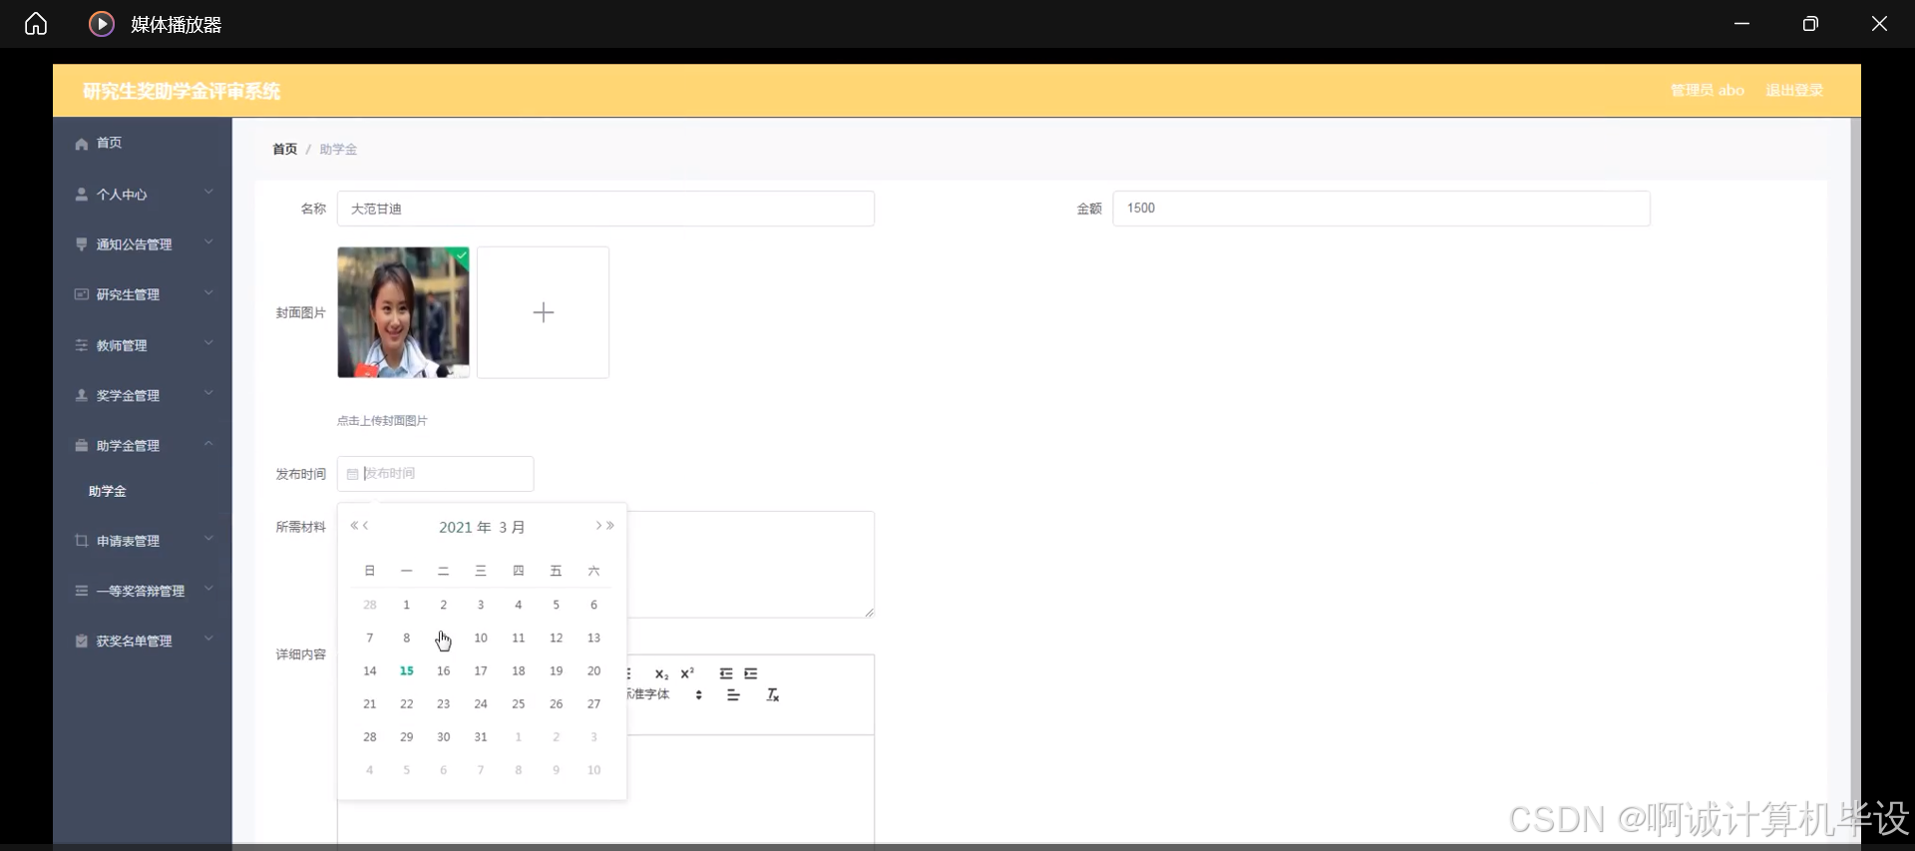Select 助学金 submenu item
The width and height of the screenshot is (1915, 851).
[x=108, y=491]
